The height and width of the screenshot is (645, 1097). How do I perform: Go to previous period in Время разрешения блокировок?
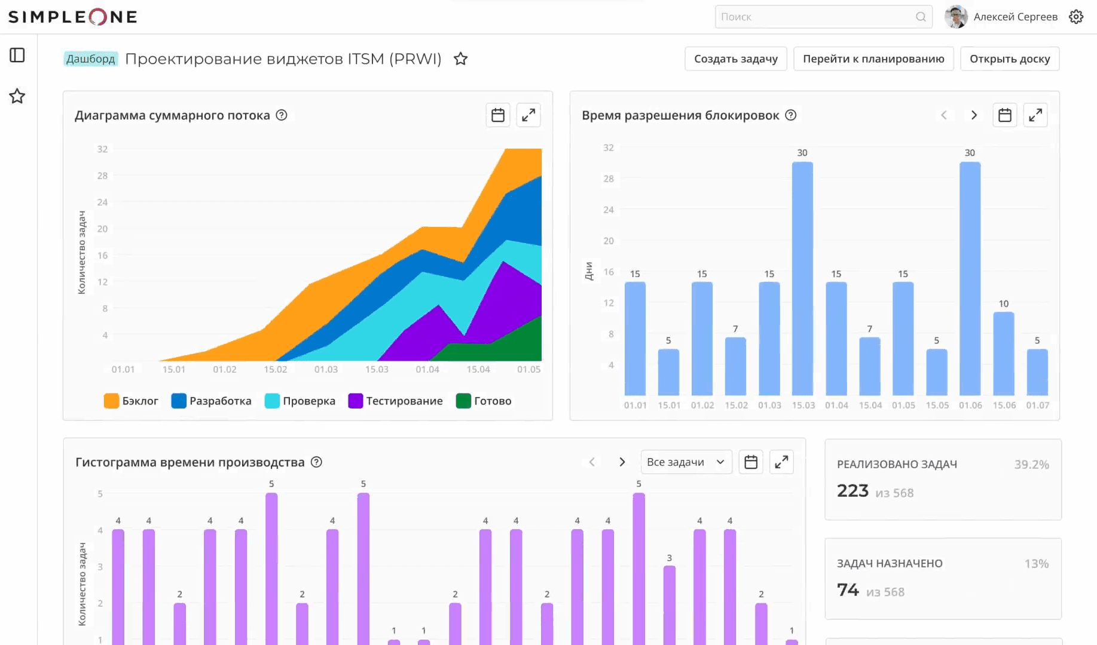pos(944,115)
